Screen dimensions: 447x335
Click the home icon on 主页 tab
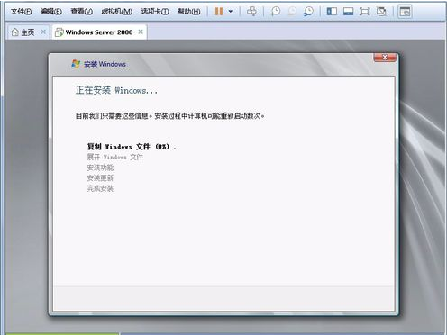tap(15, 32)
